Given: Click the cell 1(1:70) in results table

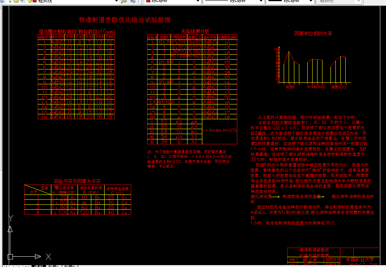Looking at the screenshot, I should (x=164, y=42).
